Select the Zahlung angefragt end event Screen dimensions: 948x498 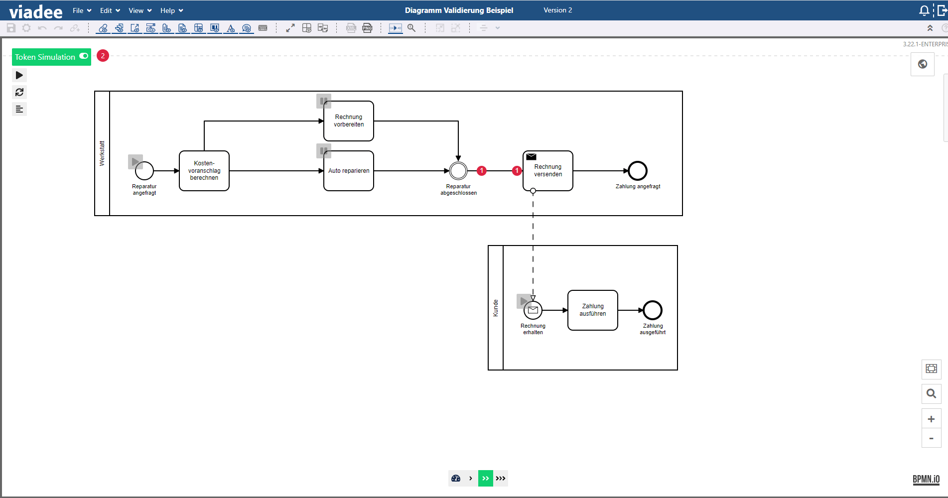[638, 171]
